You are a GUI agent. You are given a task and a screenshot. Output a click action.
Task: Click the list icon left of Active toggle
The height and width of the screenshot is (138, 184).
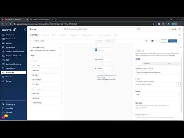(x=146, y=41)
